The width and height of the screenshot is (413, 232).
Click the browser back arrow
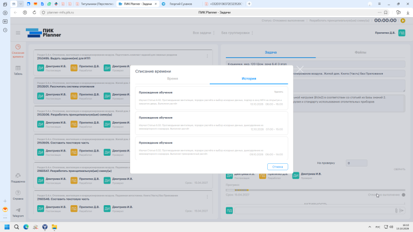16,12
